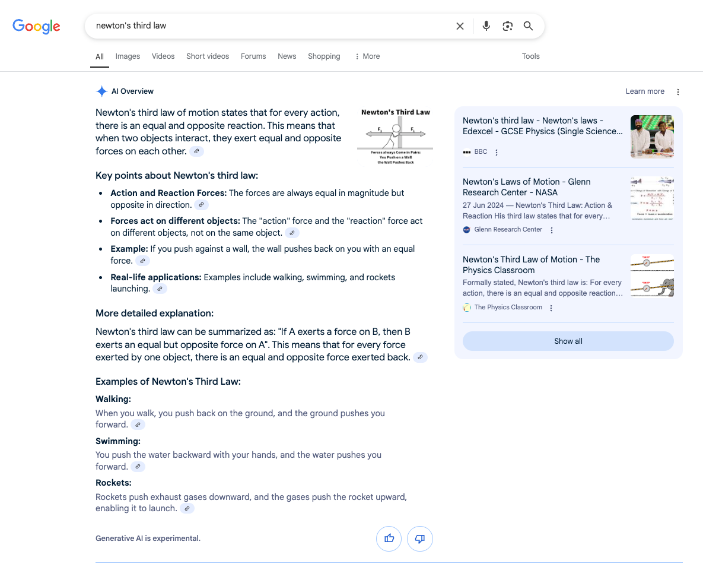Screen dimensions: 703x570
Task: Click Newton's Third Law diagram thumbnail
Action: point(395,137)
